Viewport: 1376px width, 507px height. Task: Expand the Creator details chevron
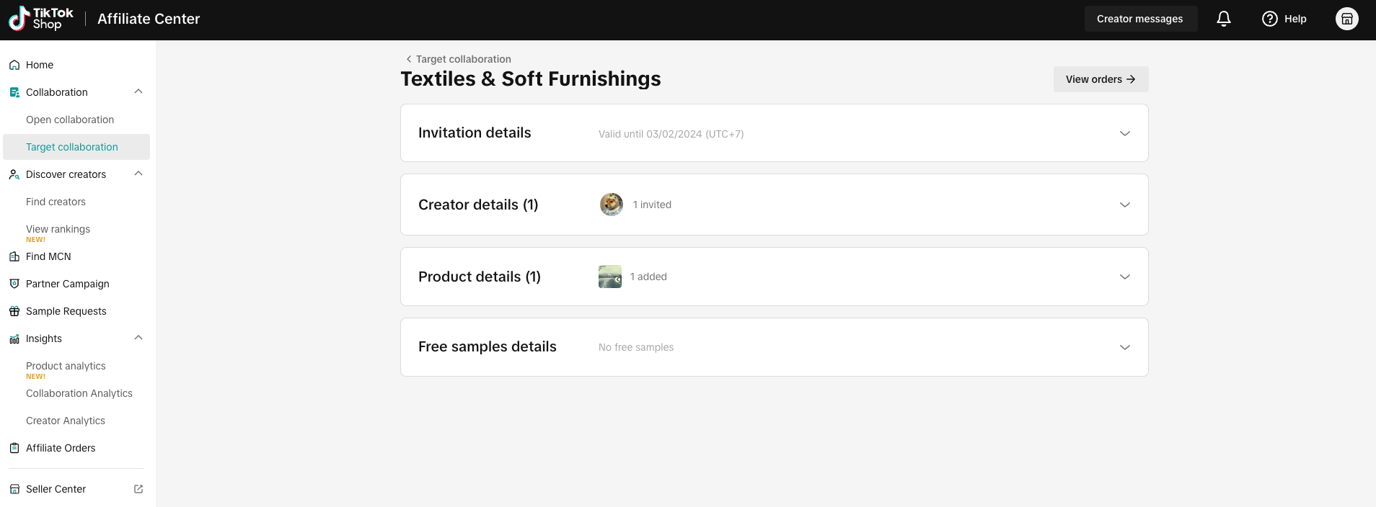(1125, 205)
